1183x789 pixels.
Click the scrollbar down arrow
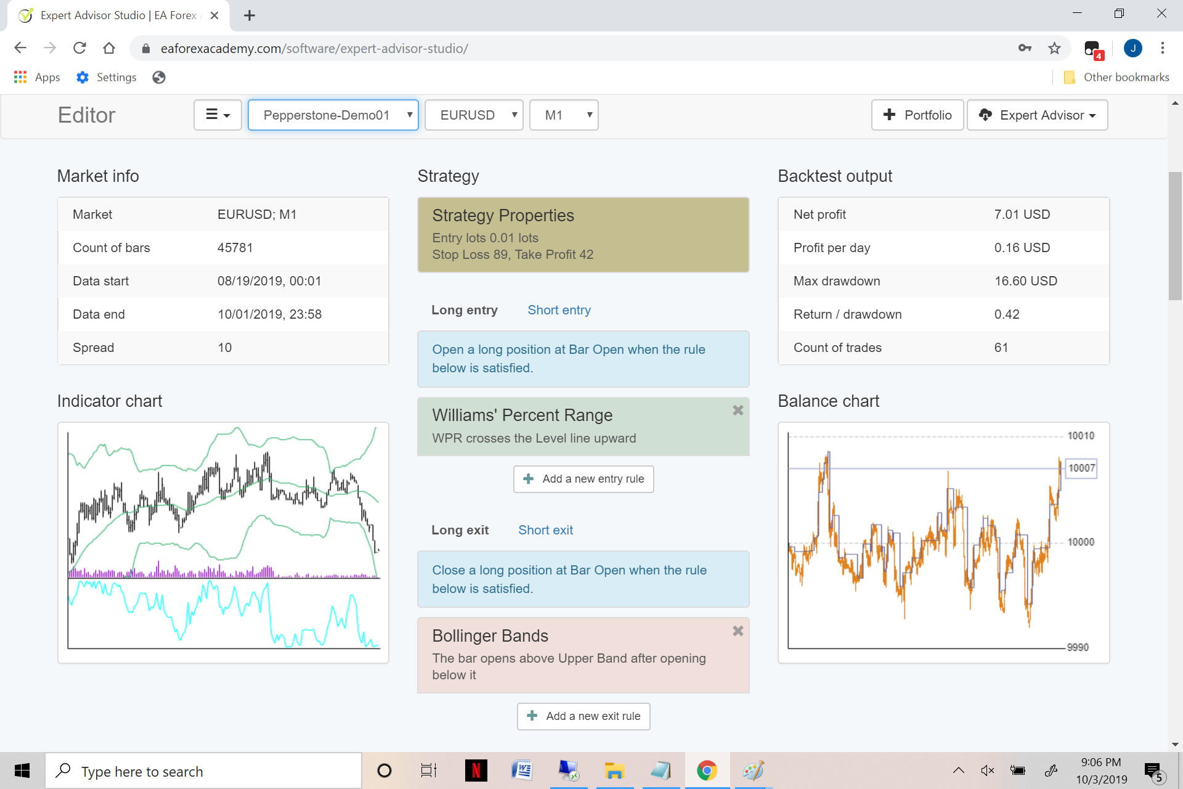1175,744
